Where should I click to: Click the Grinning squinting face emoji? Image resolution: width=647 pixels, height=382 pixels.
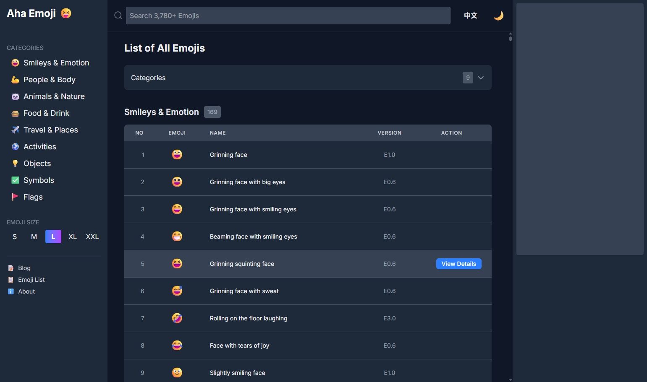click(177, 264)
